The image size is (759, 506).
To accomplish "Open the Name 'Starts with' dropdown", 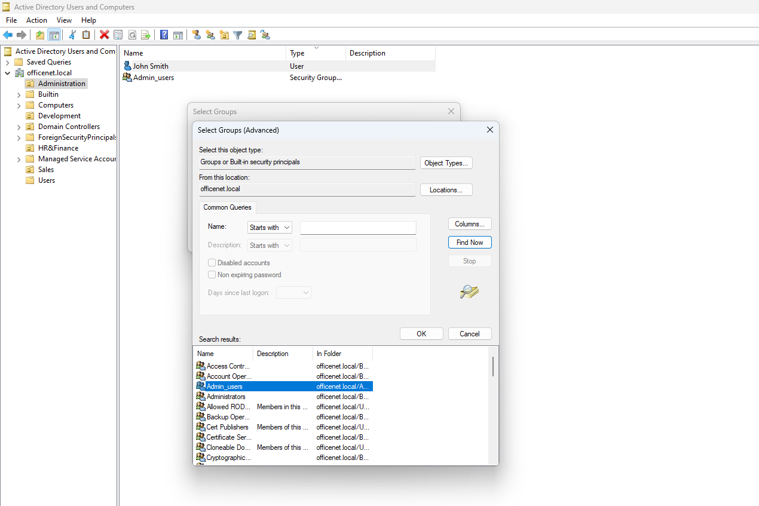I will point(270,228).
